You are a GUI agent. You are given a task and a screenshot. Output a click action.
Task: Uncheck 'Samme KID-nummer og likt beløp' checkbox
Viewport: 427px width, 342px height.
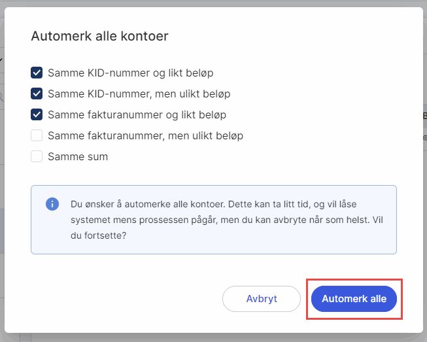click(x=37, y=73)
